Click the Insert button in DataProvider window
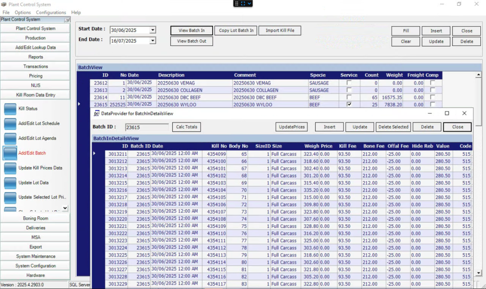 (x=329, y=127)
